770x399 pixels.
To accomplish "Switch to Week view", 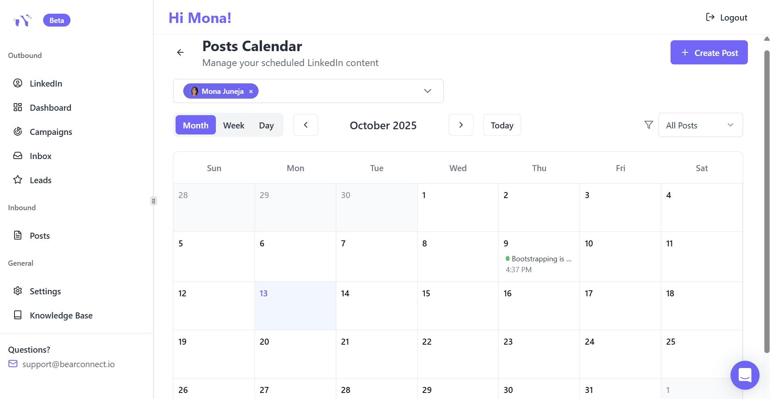I will click(x=234, y=125).
